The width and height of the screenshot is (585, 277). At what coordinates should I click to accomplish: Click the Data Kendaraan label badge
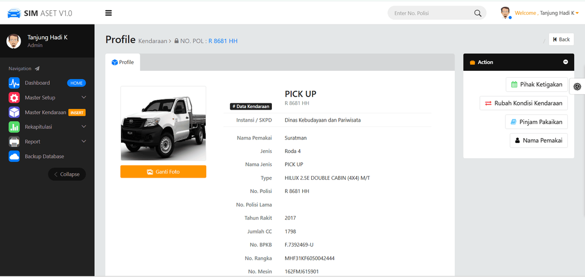click(x=251, y=106)
